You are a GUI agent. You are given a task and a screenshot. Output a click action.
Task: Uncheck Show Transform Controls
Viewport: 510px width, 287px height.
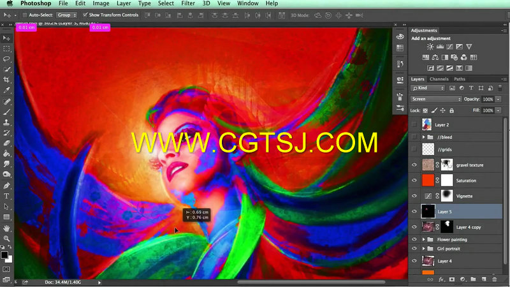click(x=85, y=15)
